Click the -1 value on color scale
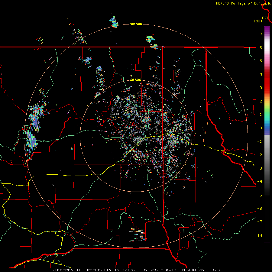This screenshot has width=272, height=272. click(260, 141)
